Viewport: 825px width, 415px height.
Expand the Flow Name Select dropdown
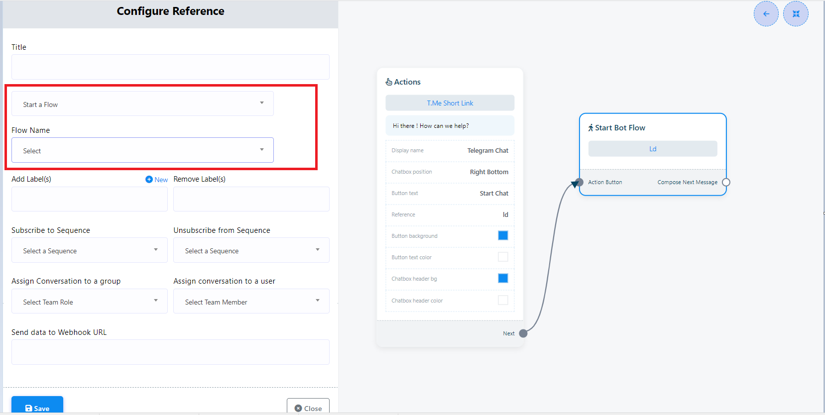pyautogui.click(x=142, y=150)
